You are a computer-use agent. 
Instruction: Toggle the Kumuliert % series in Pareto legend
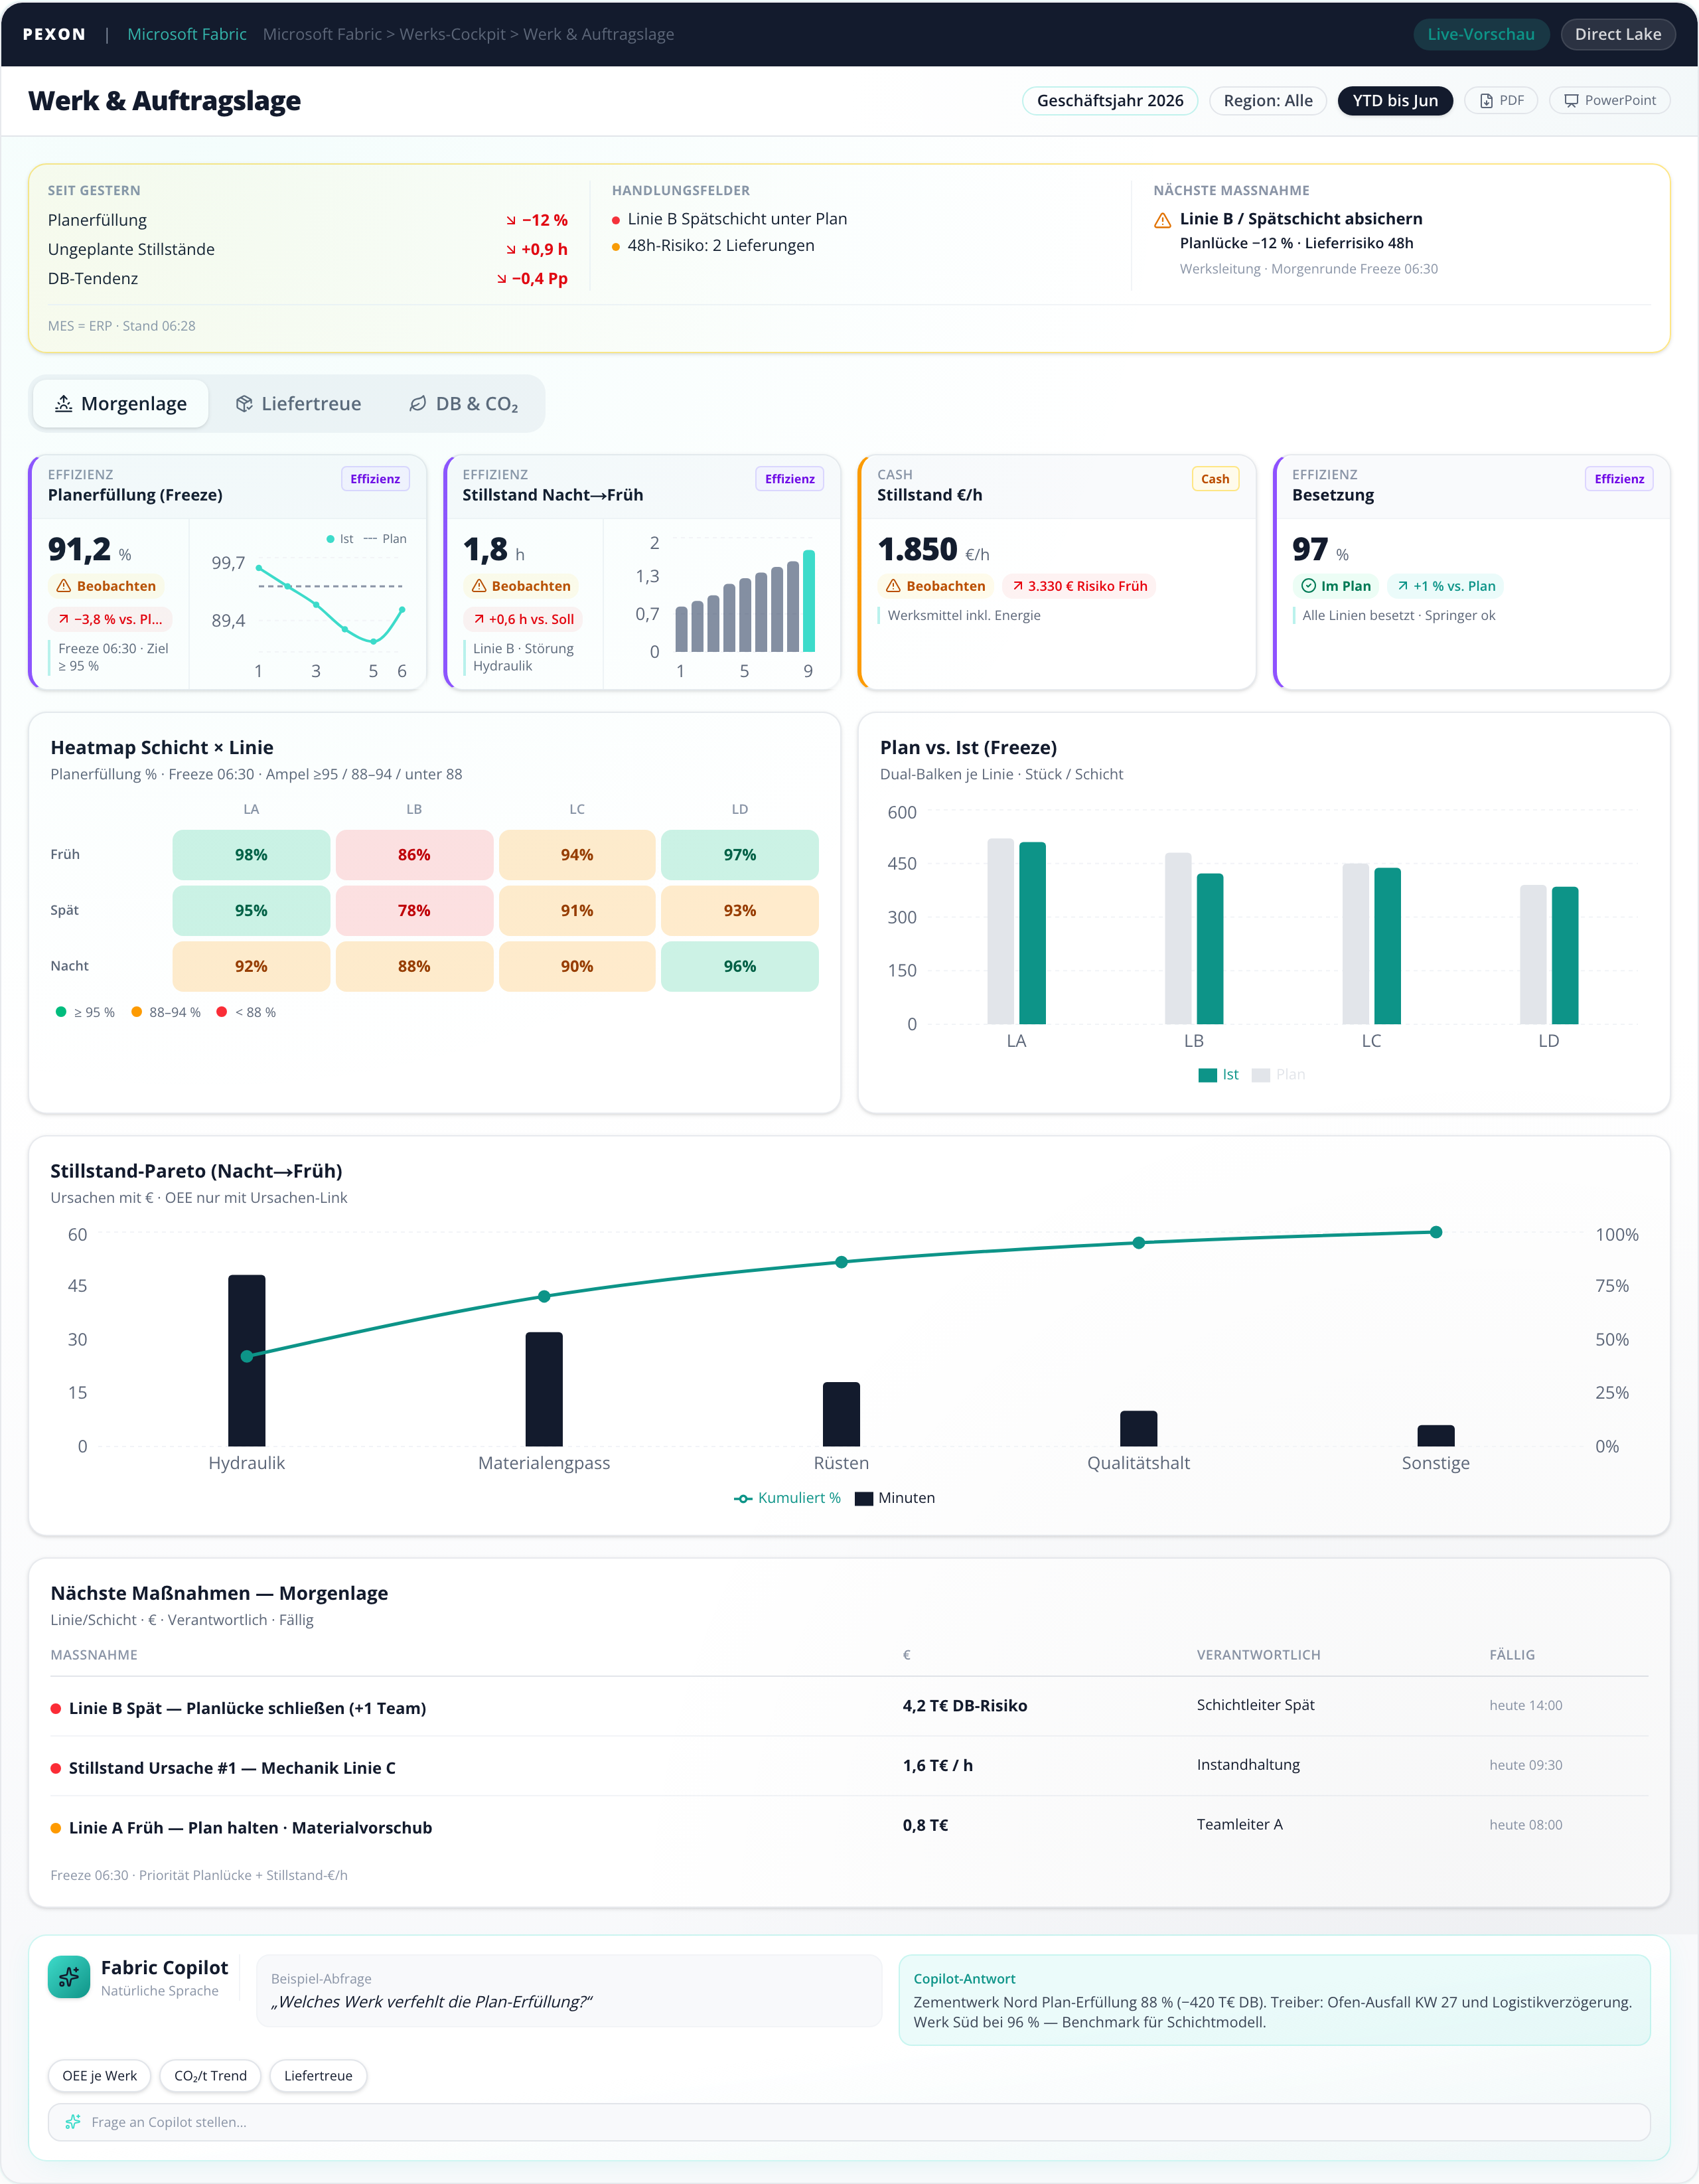click(787, 1498)
